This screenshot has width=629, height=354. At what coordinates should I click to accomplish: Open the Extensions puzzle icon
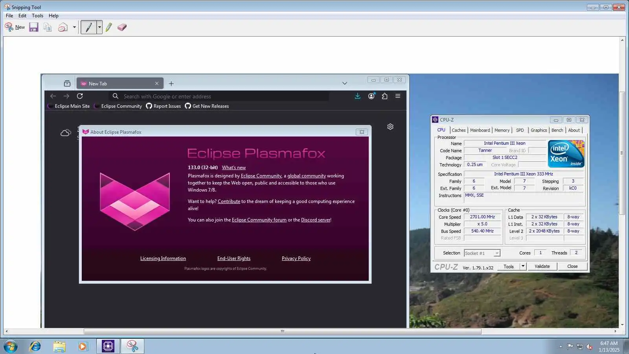point(384,96)
